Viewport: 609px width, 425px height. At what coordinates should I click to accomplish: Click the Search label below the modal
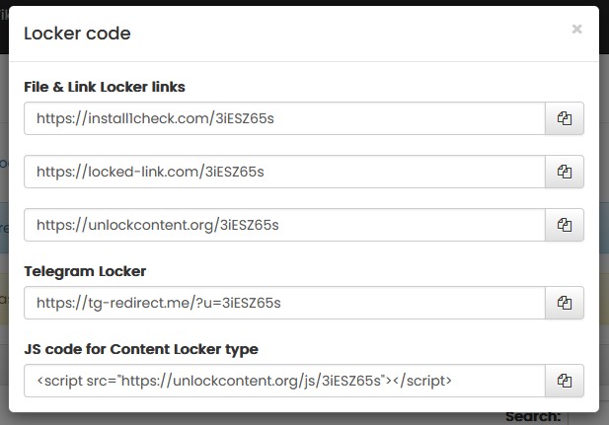(x=533, y=417)
